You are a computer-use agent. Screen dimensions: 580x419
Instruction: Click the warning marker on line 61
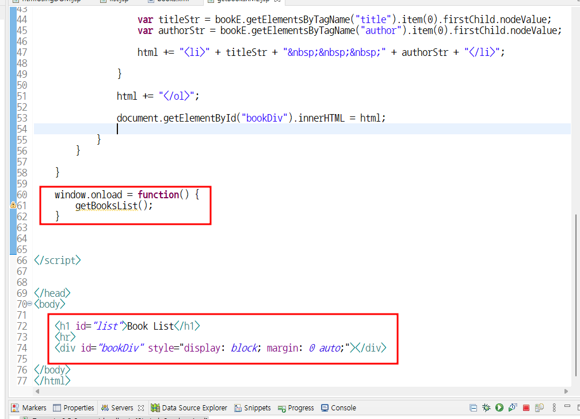pyautogui.click(x=13, y=205)
